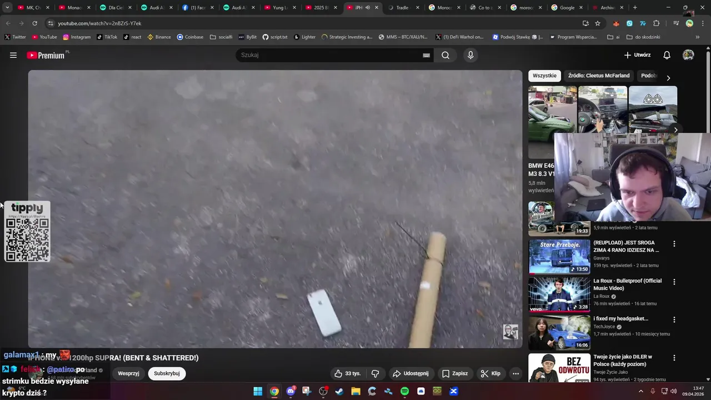Mute the playing tab via speaker icon
The width and height of the screenshot is (711, 400).
click(x=367, y=8)
